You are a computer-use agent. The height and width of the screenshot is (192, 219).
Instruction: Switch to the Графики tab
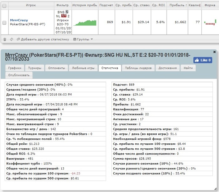point(15,68)
